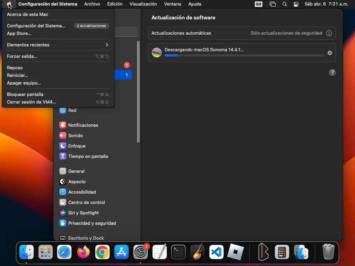Launch Terminal from the Dock

pos(179,252)
